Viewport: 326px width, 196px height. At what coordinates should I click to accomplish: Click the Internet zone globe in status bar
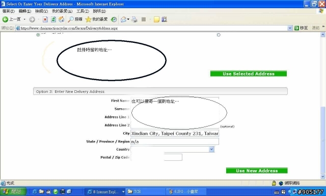tap(281, 183)
